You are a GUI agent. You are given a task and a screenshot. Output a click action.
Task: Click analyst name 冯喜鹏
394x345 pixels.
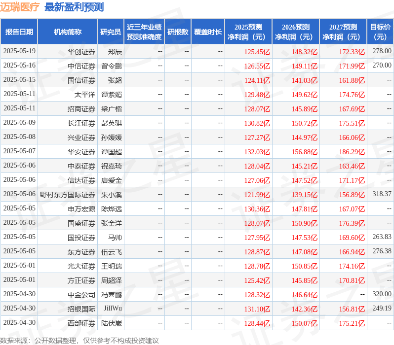[x=112, y=295]
